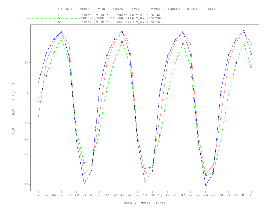This screenshot has height=212, width=274.
Task: Click red plus data point at hour 84
Action: click(x=251, y=44)
